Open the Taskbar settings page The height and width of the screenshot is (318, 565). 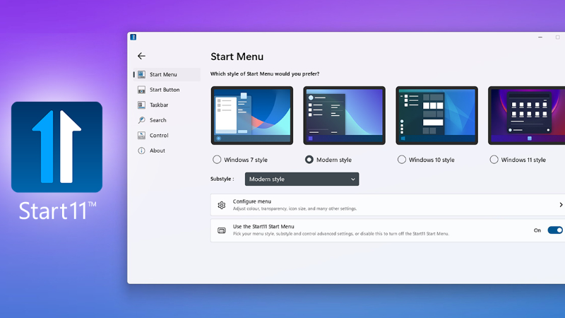click(x=159, y=105)
